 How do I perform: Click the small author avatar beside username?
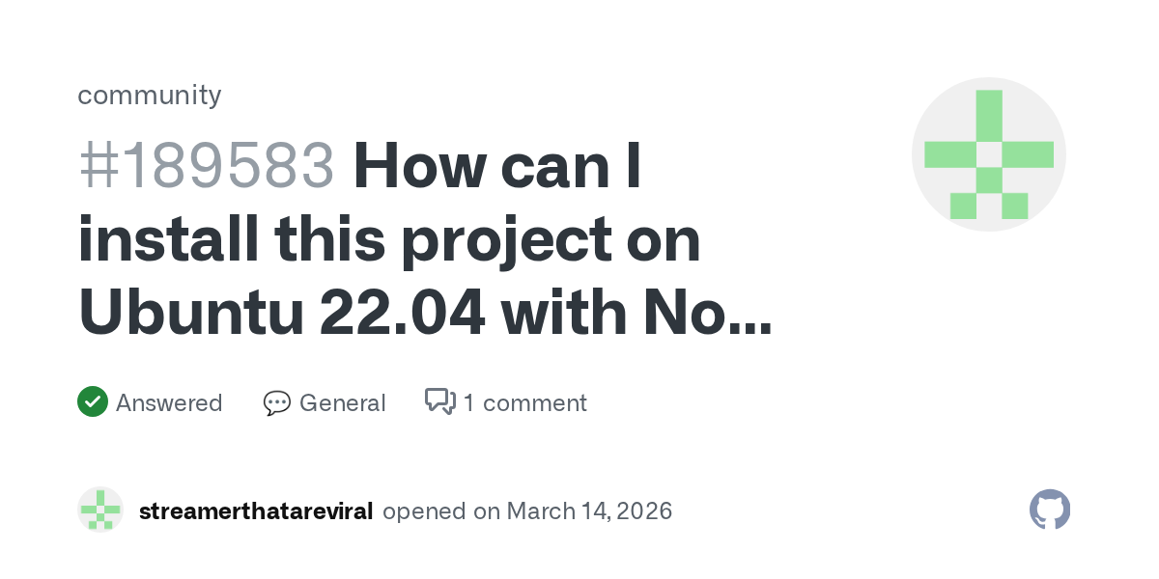tap(100, 510)
